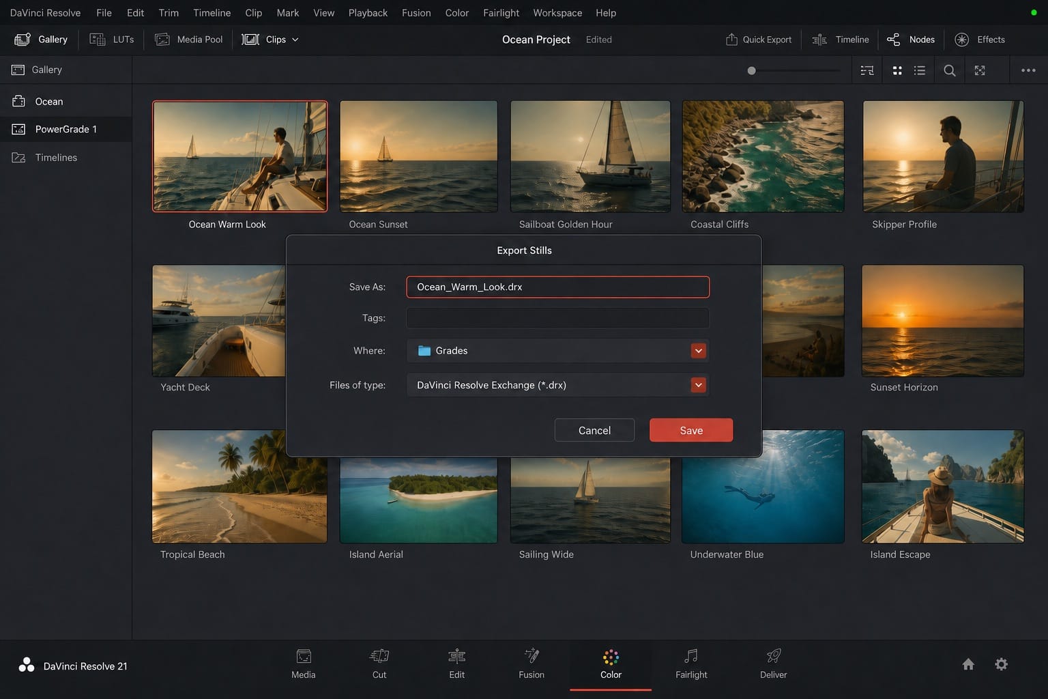Click the Ocean Project title

[x=536, y=40]
